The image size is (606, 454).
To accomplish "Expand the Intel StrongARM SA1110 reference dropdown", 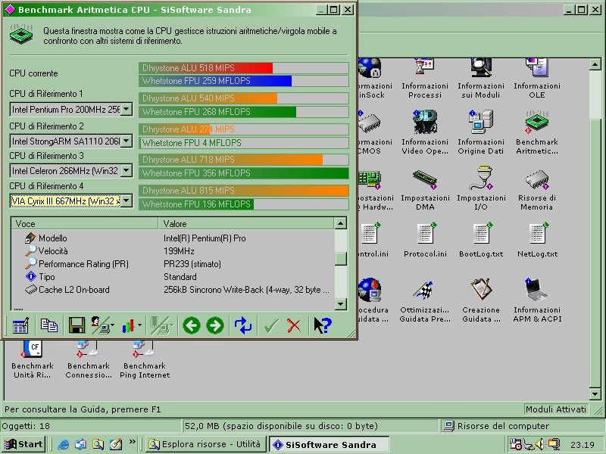I will 126,141.
